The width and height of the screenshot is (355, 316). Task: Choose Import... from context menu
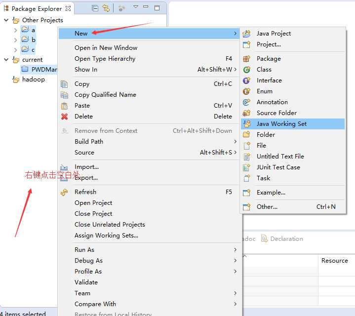[149, 167]
